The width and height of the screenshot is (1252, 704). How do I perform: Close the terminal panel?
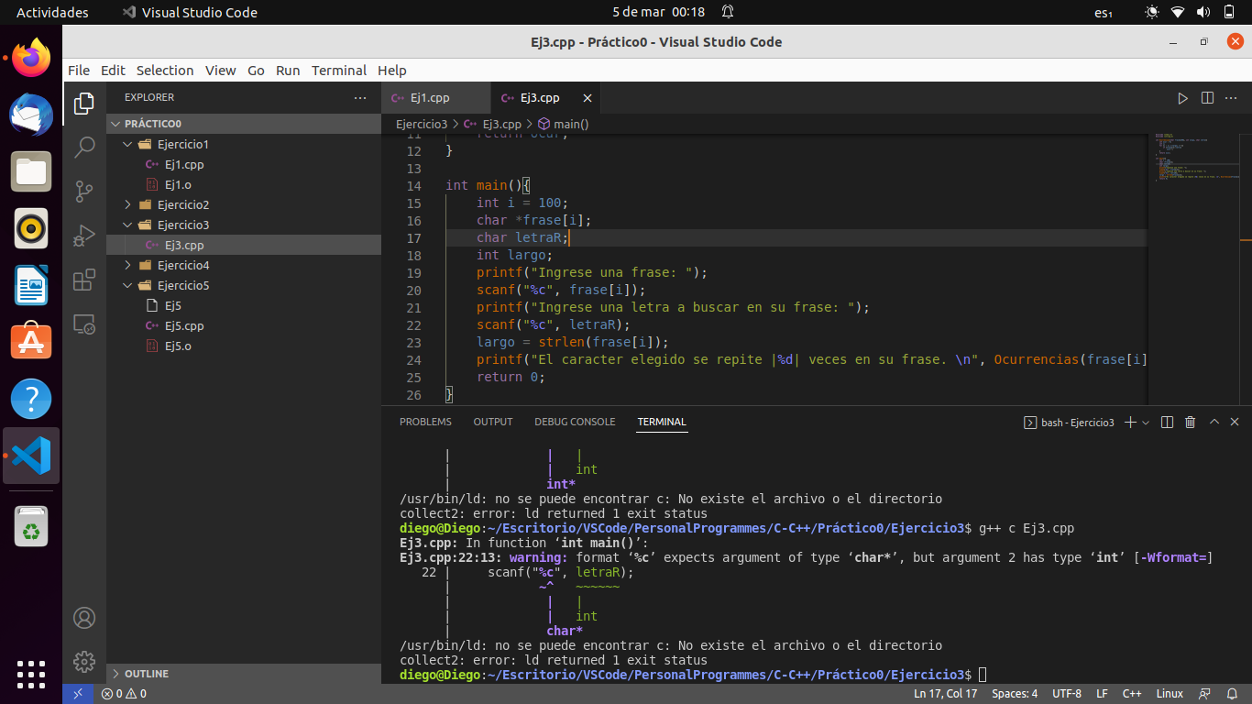[1236, 422]
